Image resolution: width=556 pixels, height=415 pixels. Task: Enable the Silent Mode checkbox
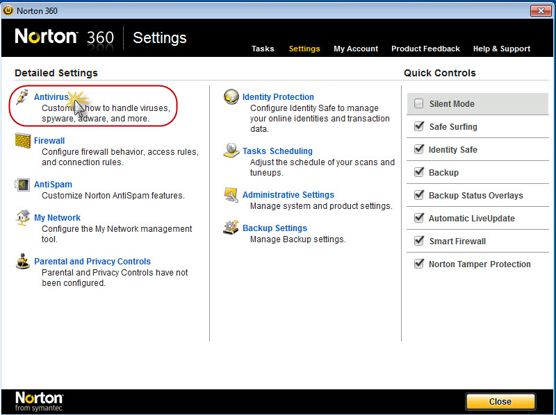(419, 104)
